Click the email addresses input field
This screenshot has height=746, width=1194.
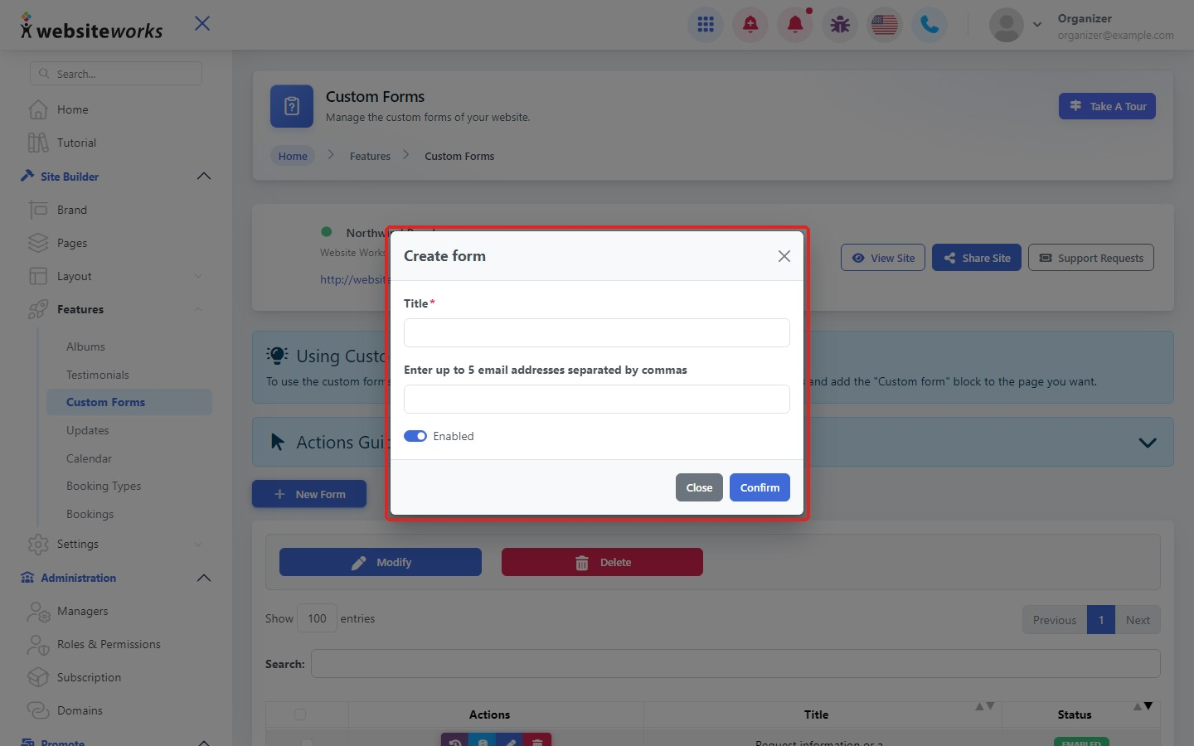(597, 399)
